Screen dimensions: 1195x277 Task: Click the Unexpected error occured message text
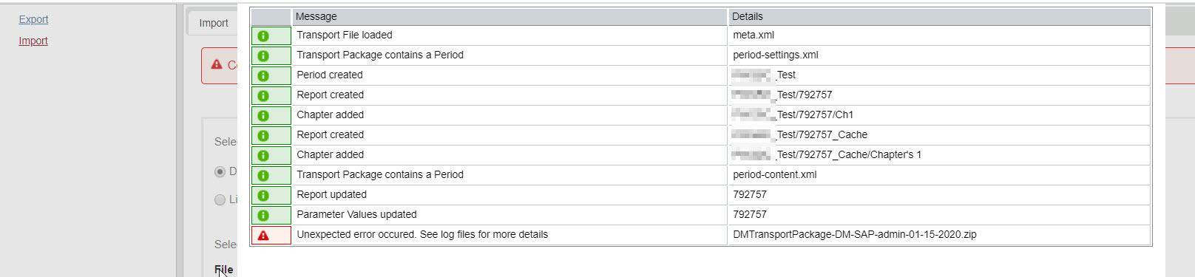point(422,234)
